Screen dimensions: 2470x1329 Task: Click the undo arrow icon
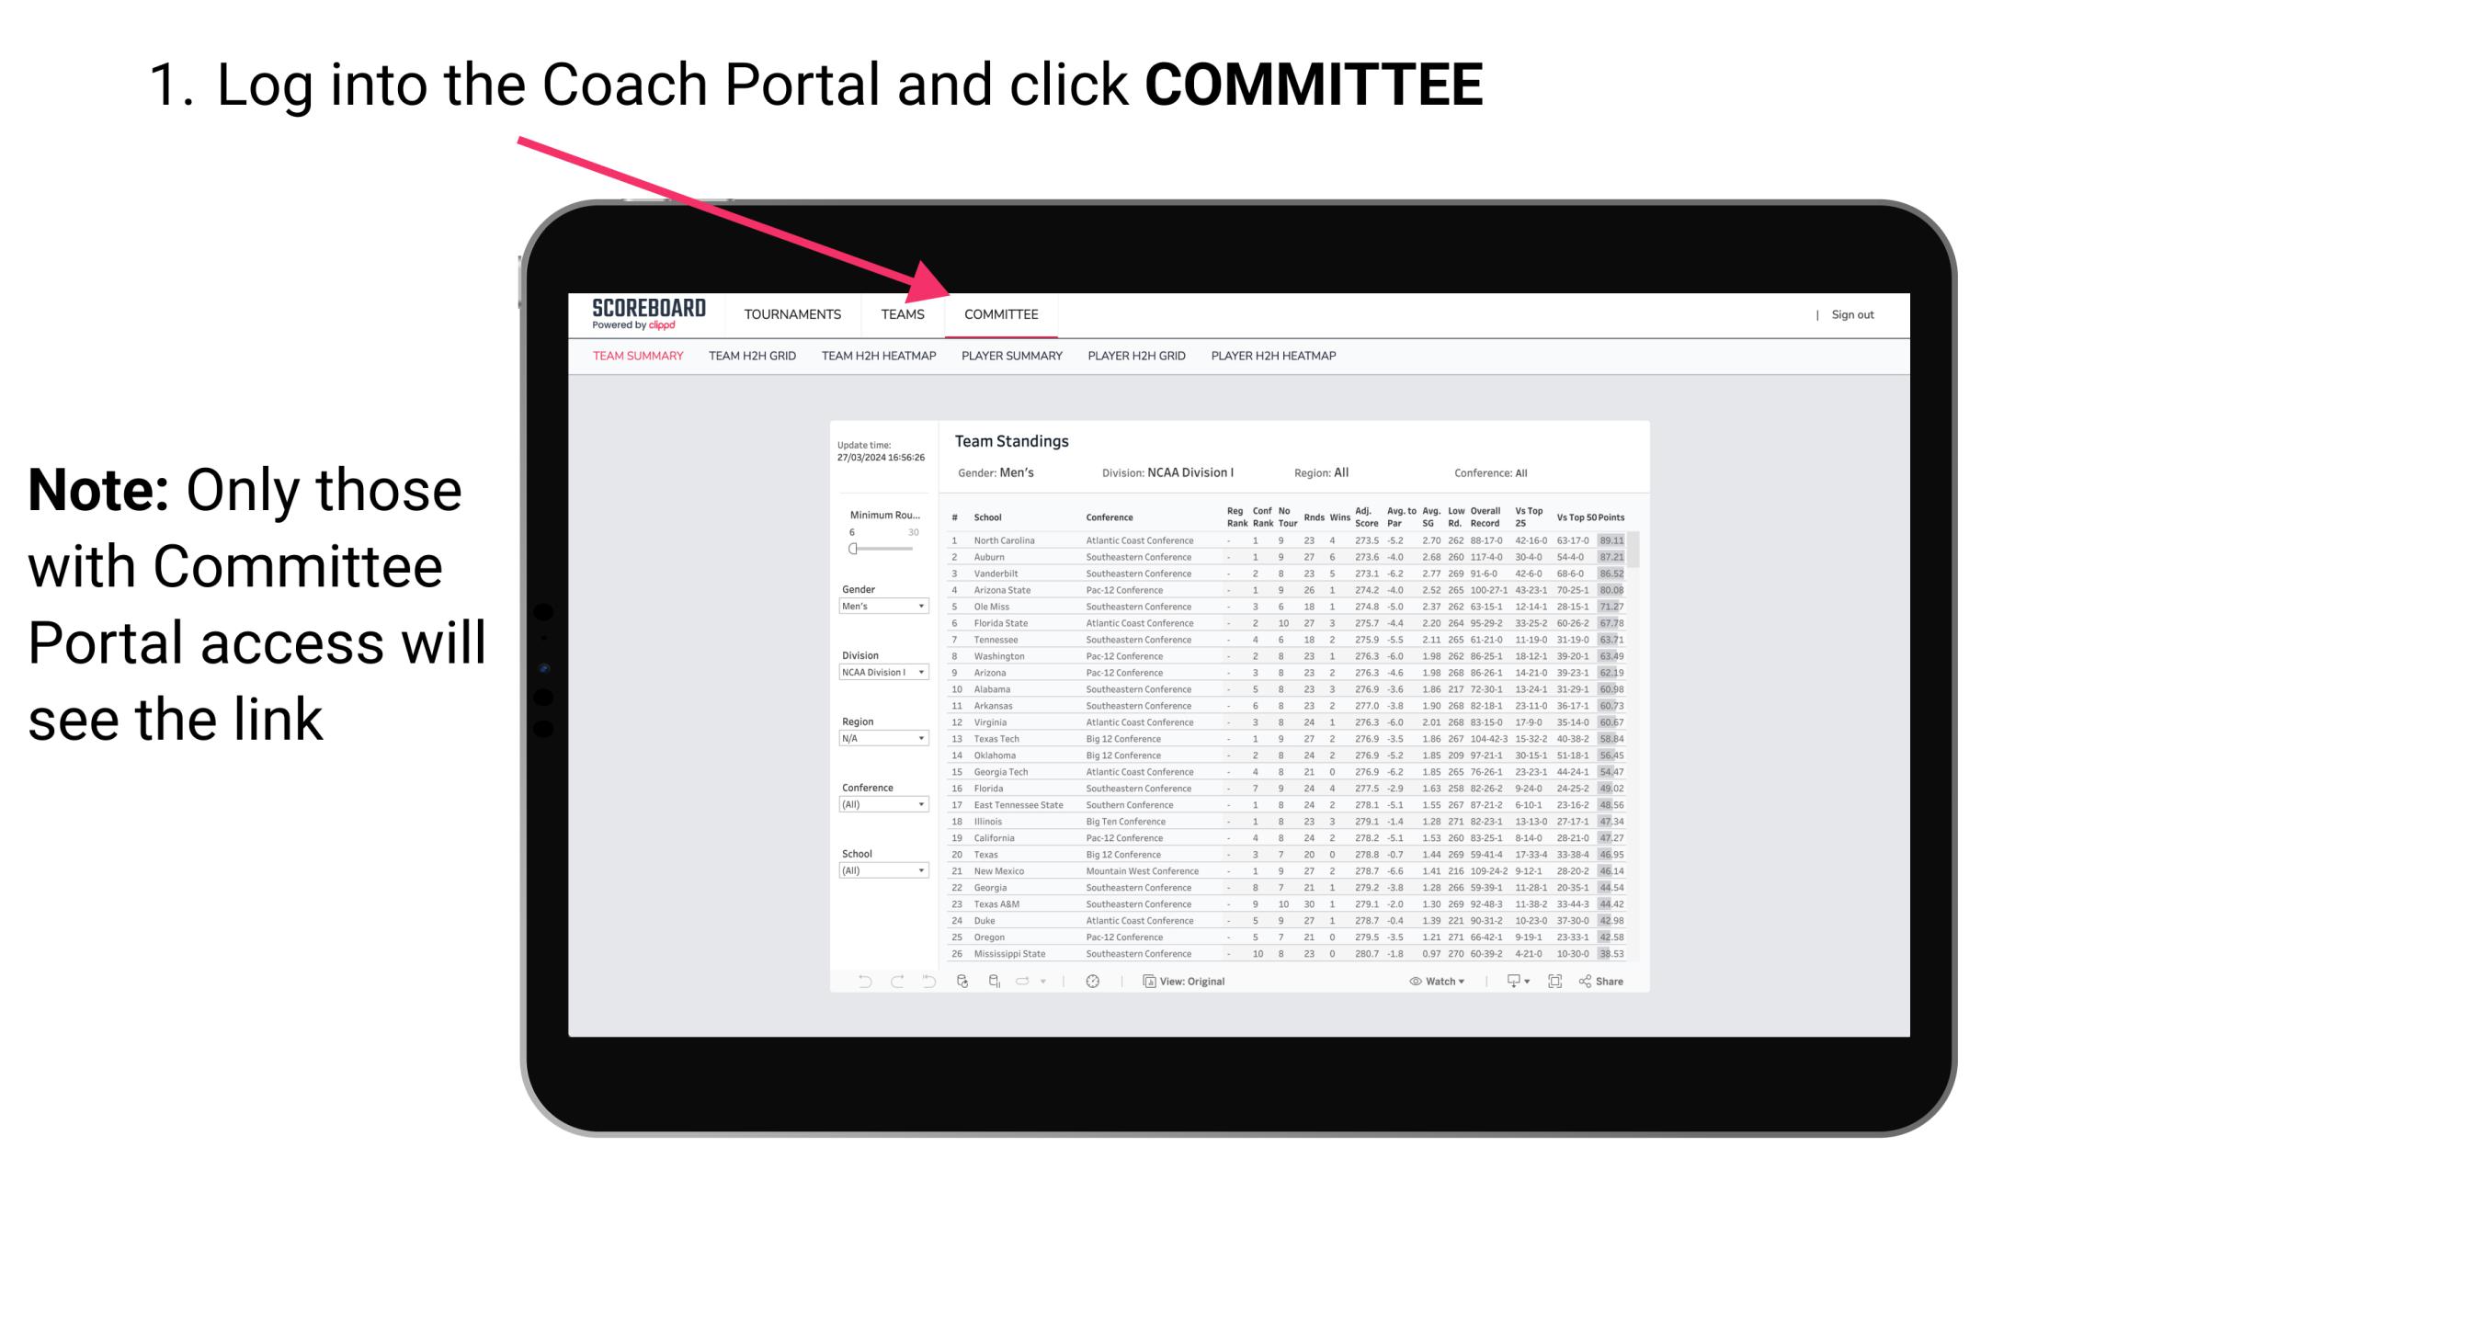[x=854, y=982]
